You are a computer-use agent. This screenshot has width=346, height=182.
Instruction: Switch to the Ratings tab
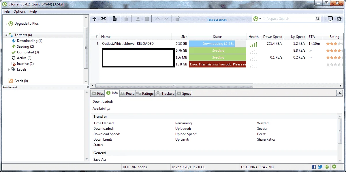[x=145, y=93]
